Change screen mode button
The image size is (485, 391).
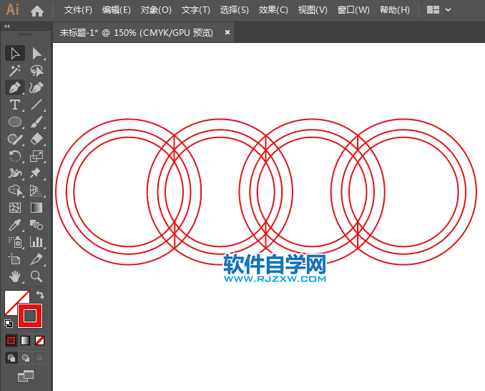click(26, 376)
